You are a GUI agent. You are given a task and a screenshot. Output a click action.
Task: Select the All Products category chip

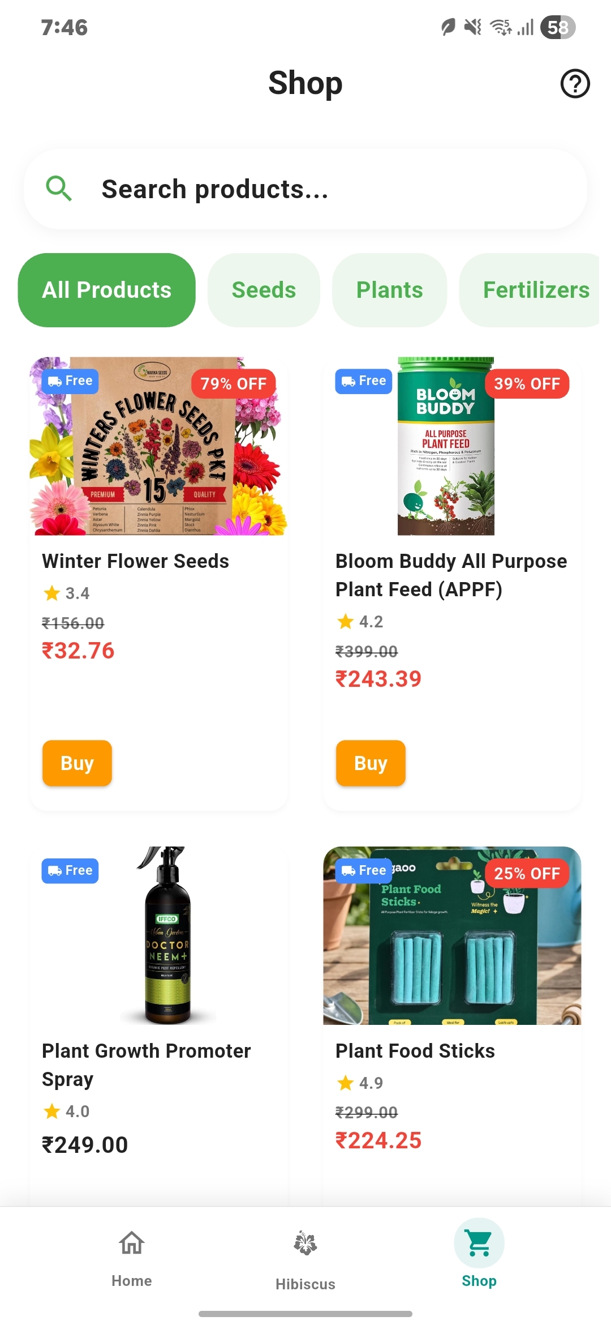pyautogui.click(x=107, y=290)
